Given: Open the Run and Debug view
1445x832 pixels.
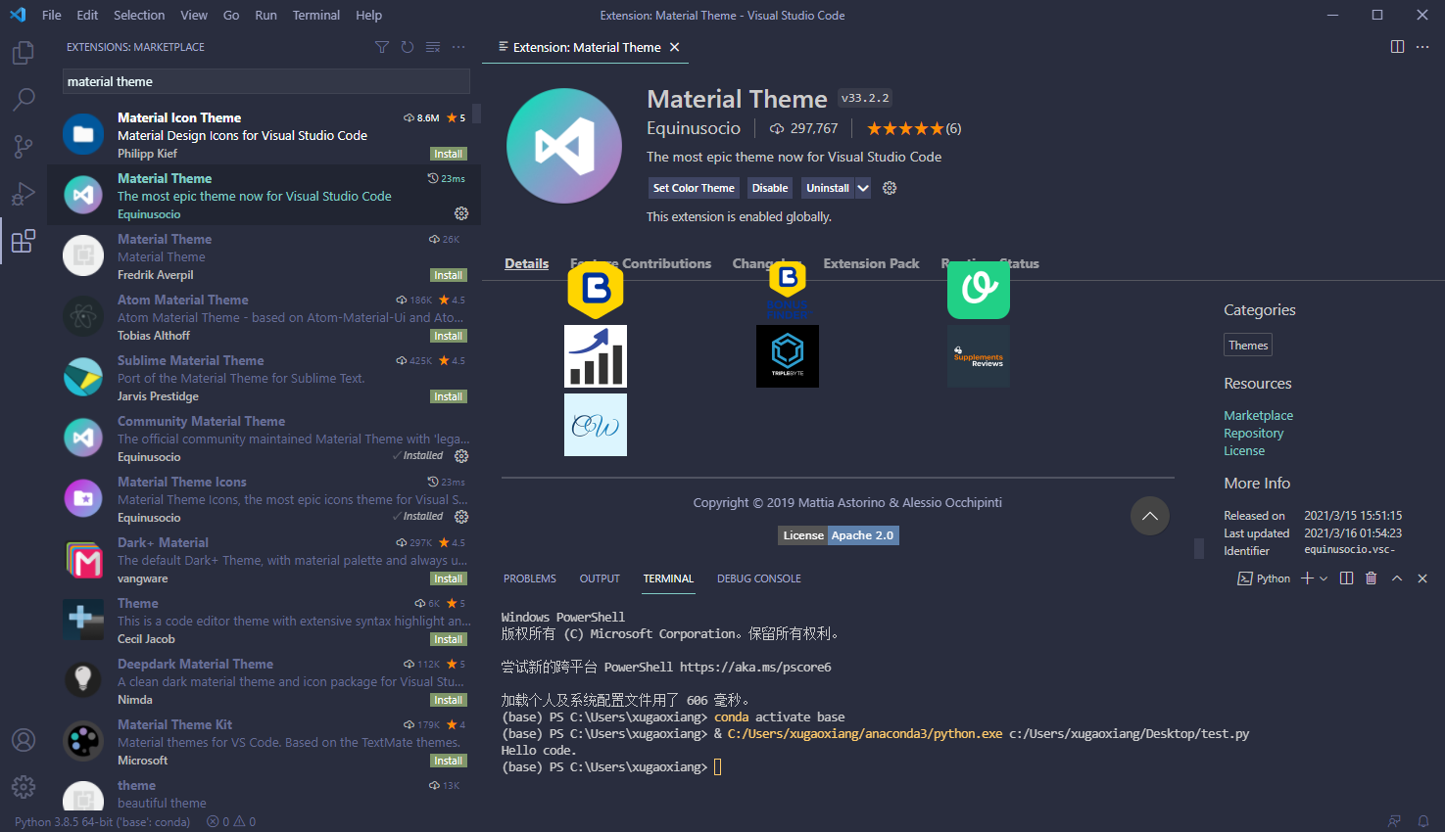Looking at the screenshot, I should (24, 193).
